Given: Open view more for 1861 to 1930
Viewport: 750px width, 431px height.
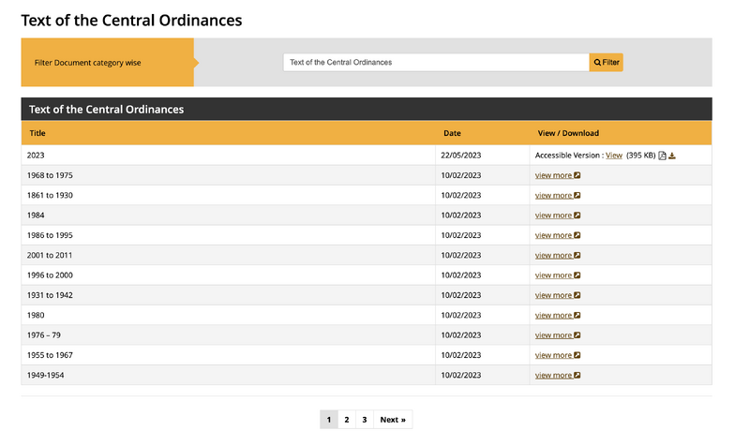Looking at the screenshot, I should (x=553, y=196).
